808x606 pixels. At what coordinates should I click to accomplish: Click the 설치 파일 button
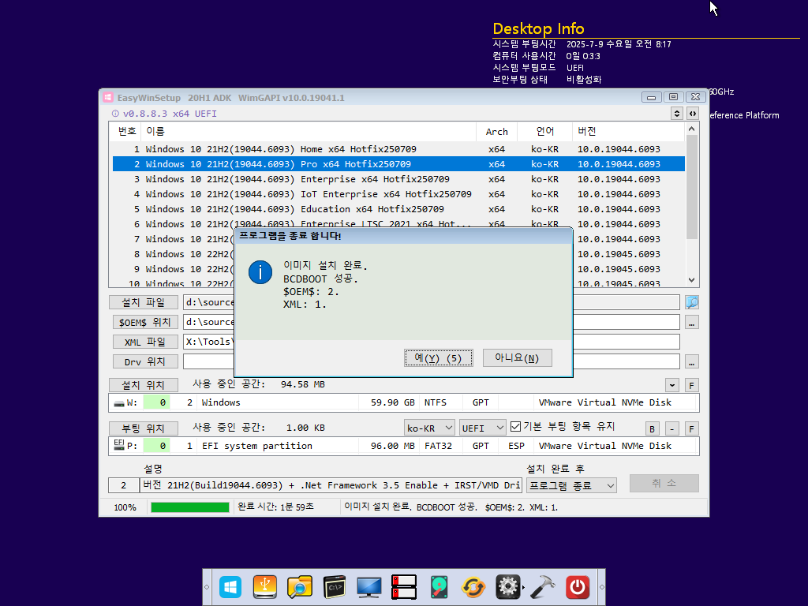(144, 302)
